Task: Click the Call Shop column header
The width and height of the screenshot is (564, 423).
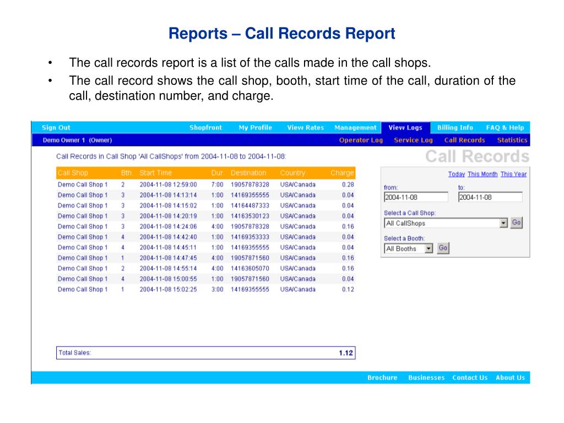Action: tap(73, 172)
